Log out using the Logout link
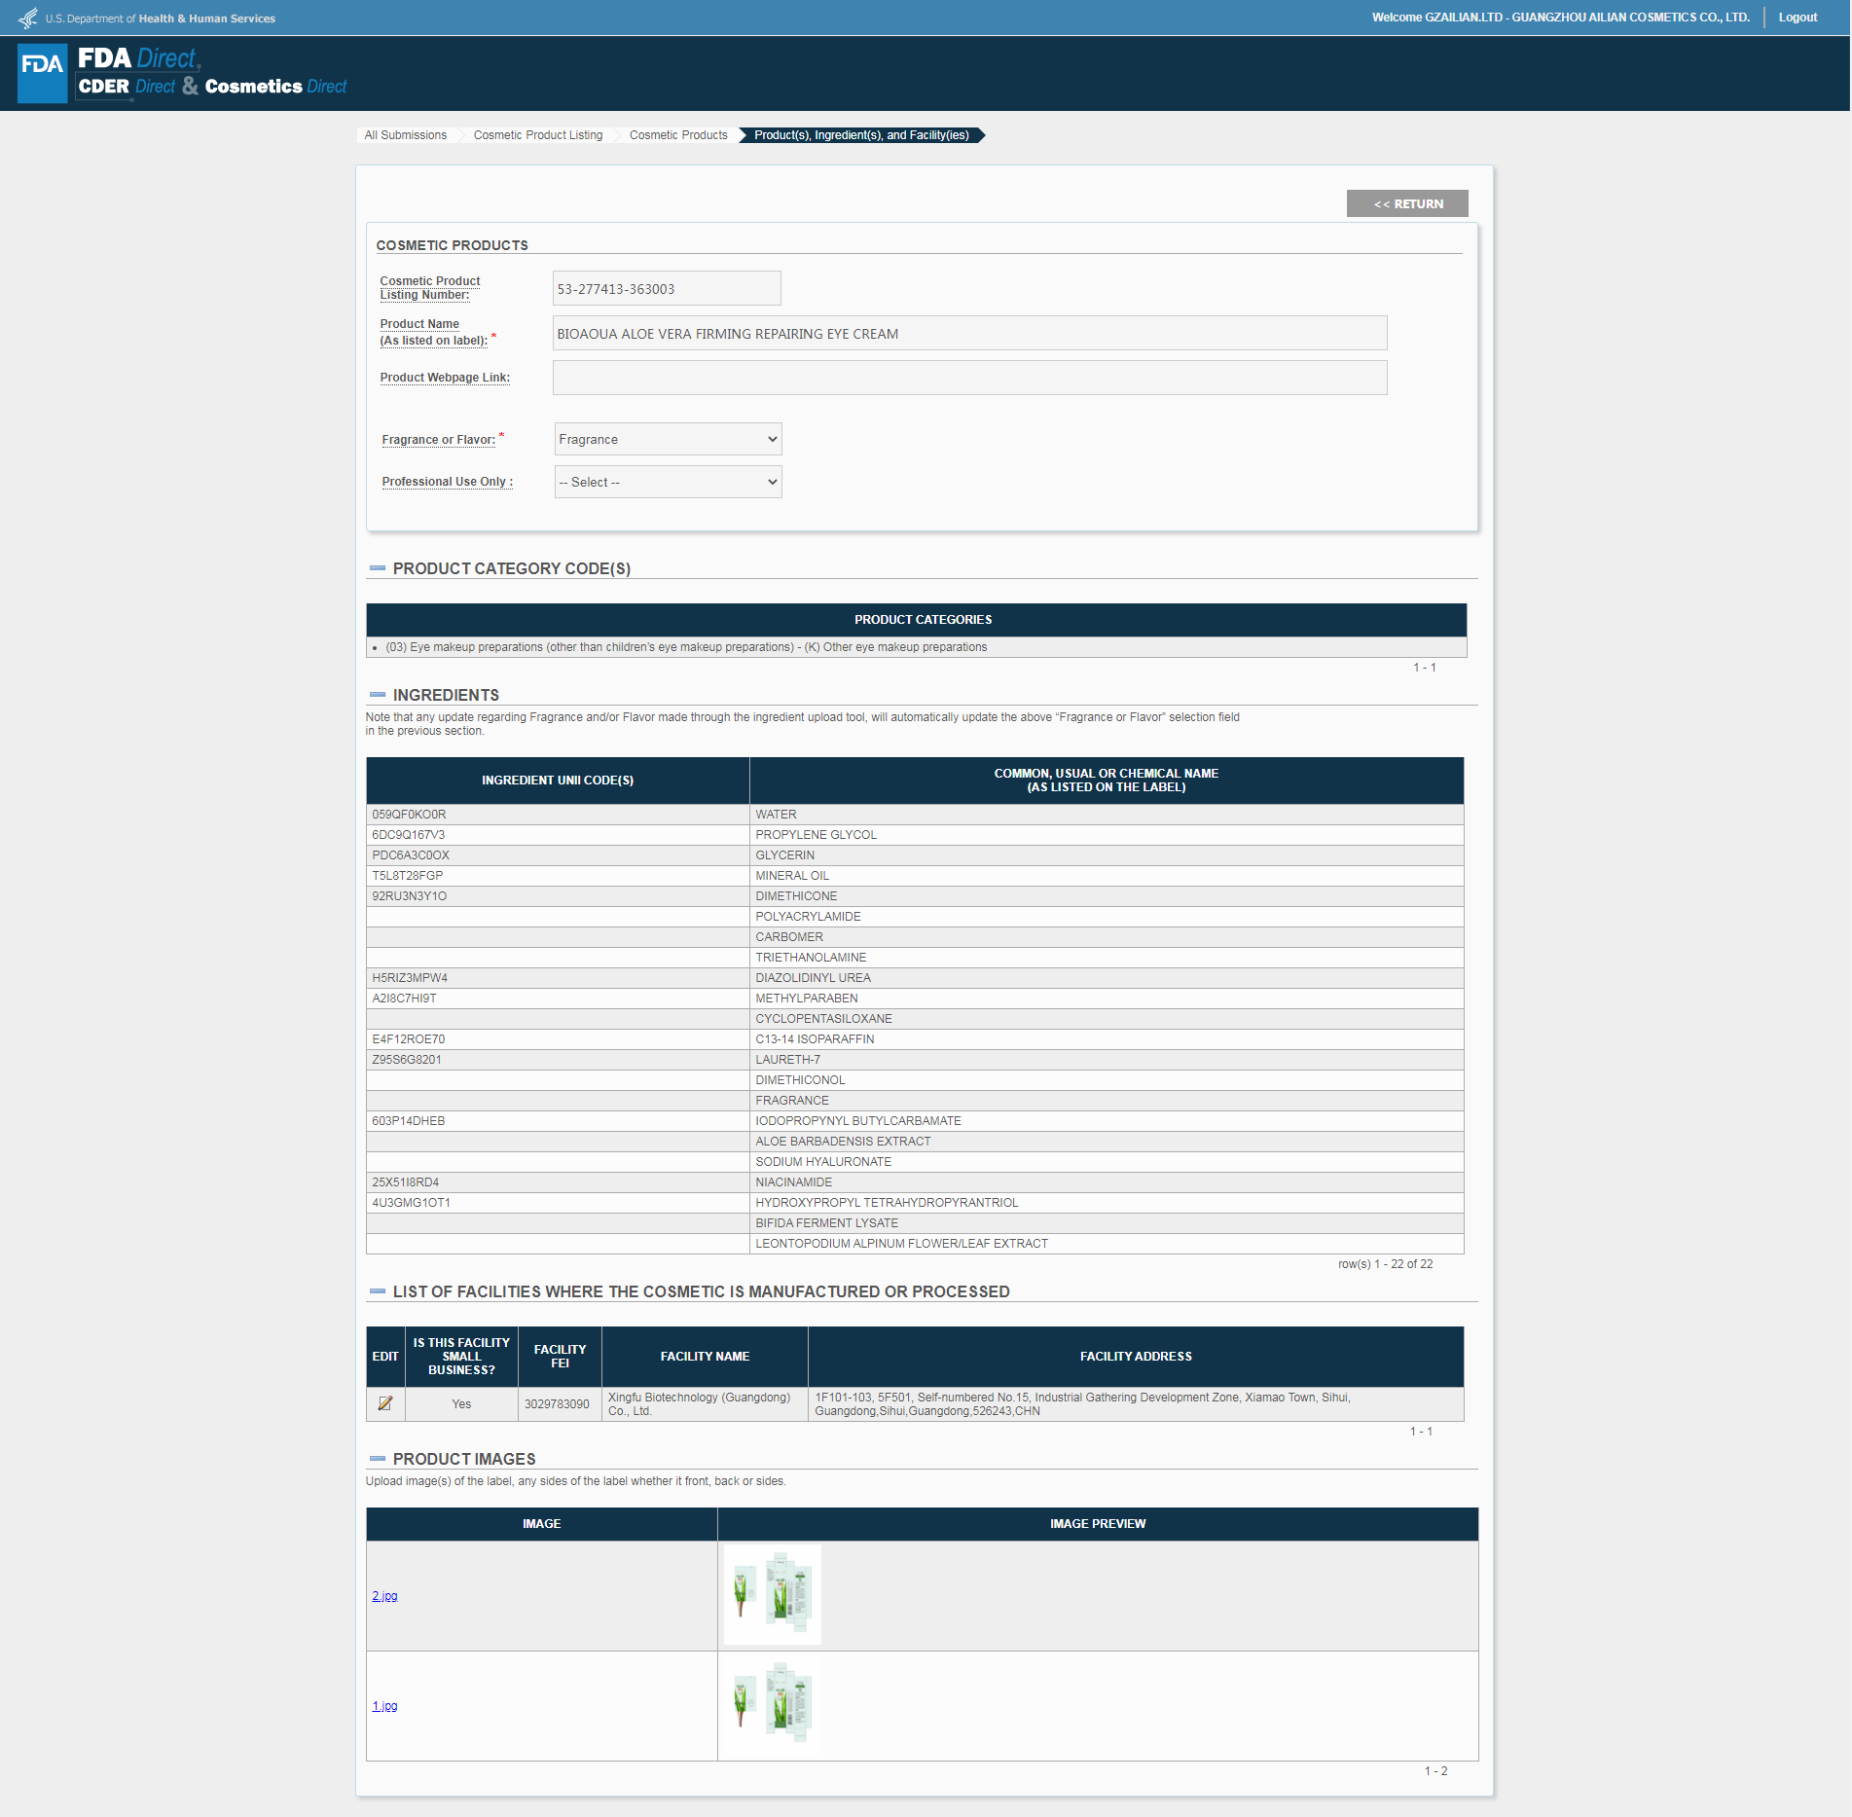The width and height of the screenshot is (1852, 1817). point(1798,18)
